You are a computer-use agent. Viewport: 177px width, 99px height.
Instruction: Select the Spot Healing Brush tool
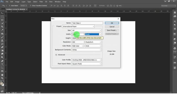2,34
